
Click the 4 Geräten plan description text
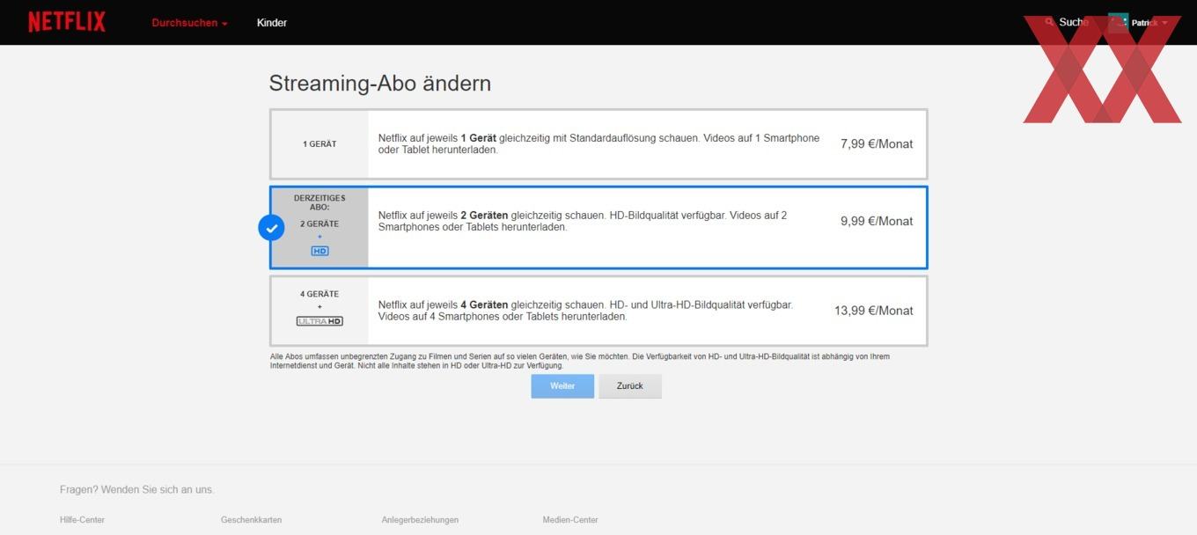coord(585,311)
